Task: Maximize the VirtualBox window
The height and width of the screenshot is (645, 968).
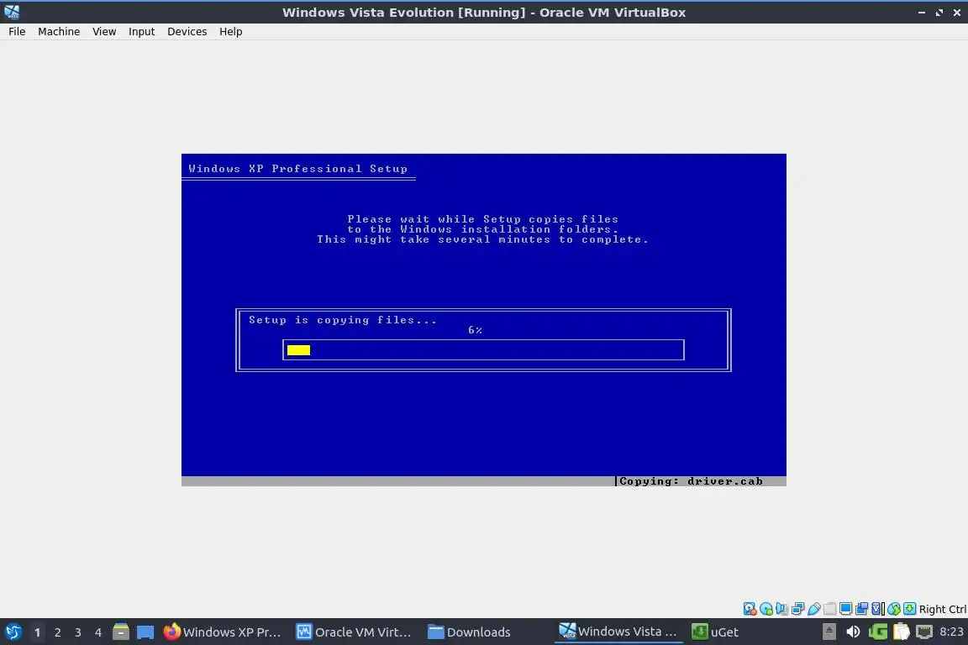Action: pos(939,13)
